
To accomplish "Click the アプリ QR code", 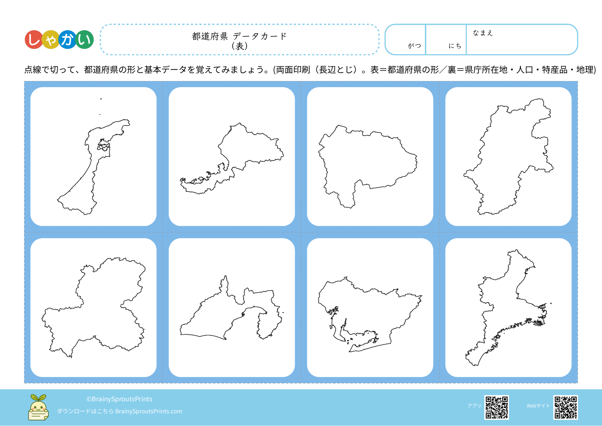I will [496, 407].
